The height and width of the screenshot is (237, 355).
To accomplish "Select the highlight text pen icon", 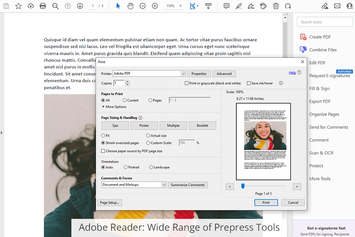I will tap(239, 6).
